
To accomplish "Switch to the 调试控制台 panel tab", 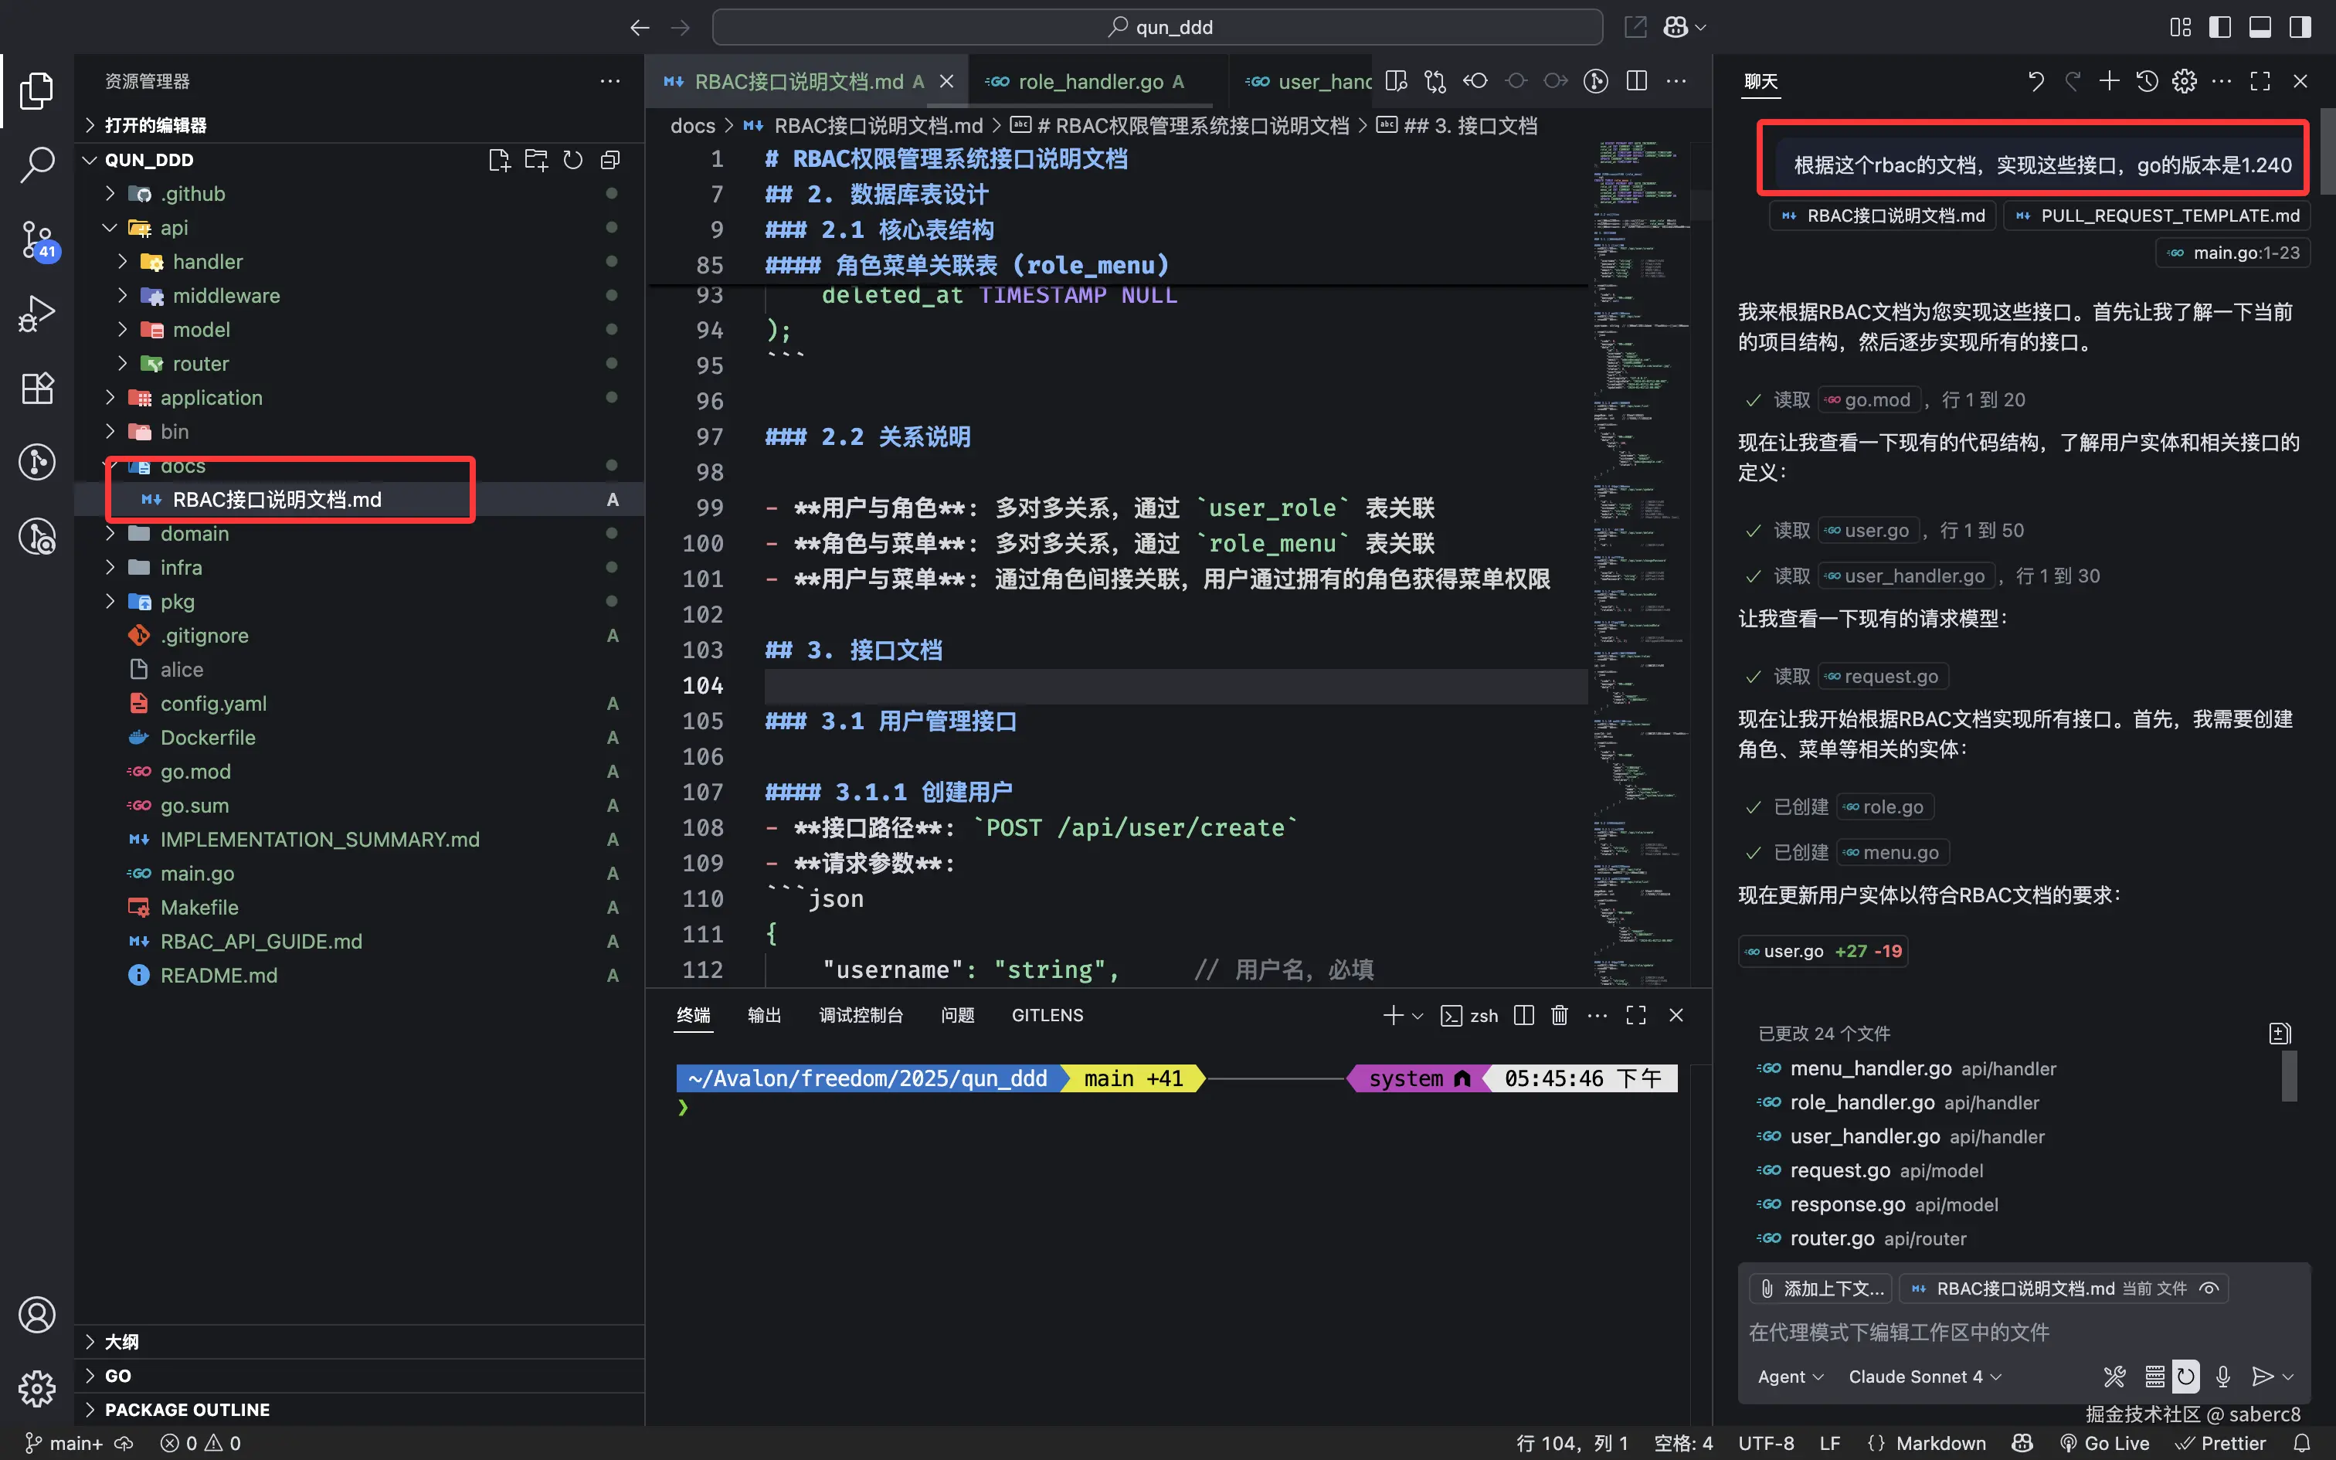I will [x=860, y=1015].
